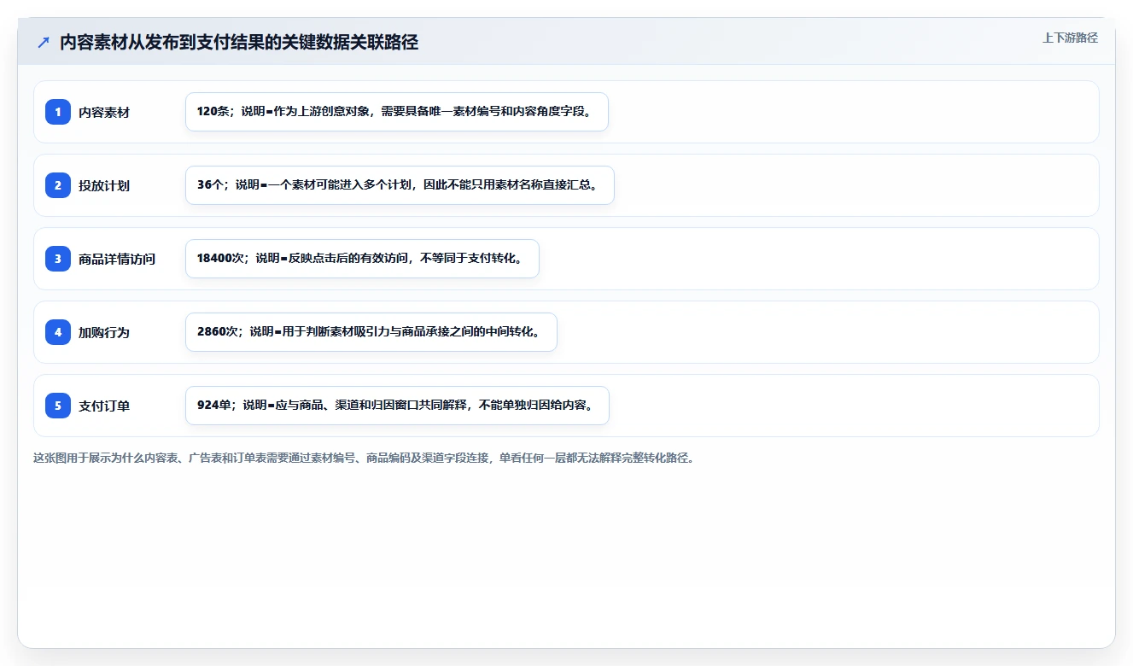Screen dimensions: 1133x666
Task: Click the 加购行为 step label
Action: 104,332
